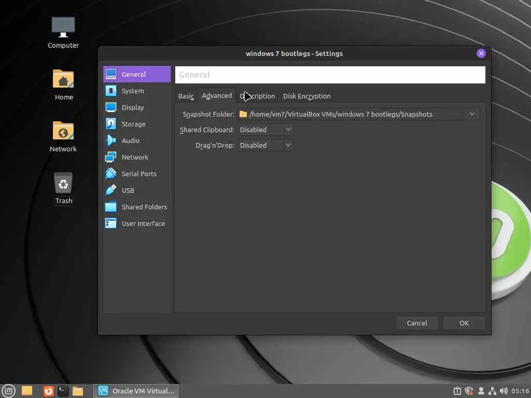This screenshot has width=531, height=398.
Task: Launch the Terminal from the taskbar
Action: click(x=63, y=391)
